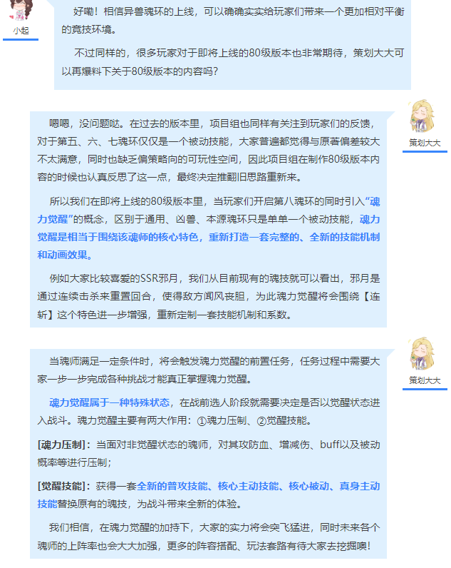451x568 pixels.
Task: Click the second 策划大大 avatar
Action: coord(423,354)
